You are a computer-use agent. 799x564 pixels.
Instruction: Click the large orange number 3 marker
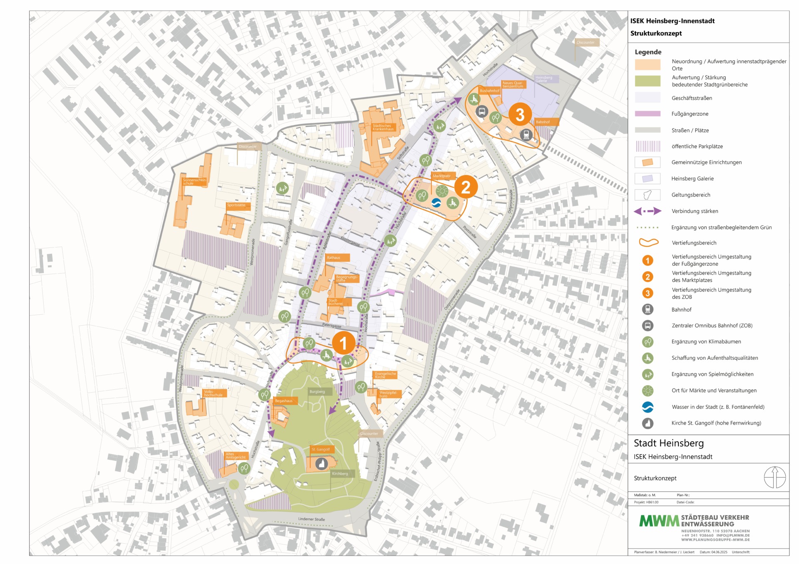(x=520, y=114)
